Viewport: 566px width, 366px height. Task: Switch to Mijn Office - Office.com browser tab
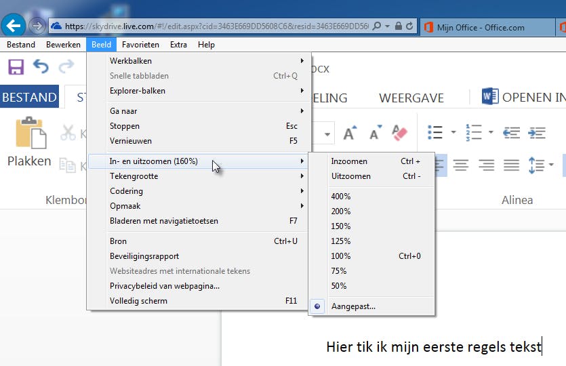(x=487, y=27)
